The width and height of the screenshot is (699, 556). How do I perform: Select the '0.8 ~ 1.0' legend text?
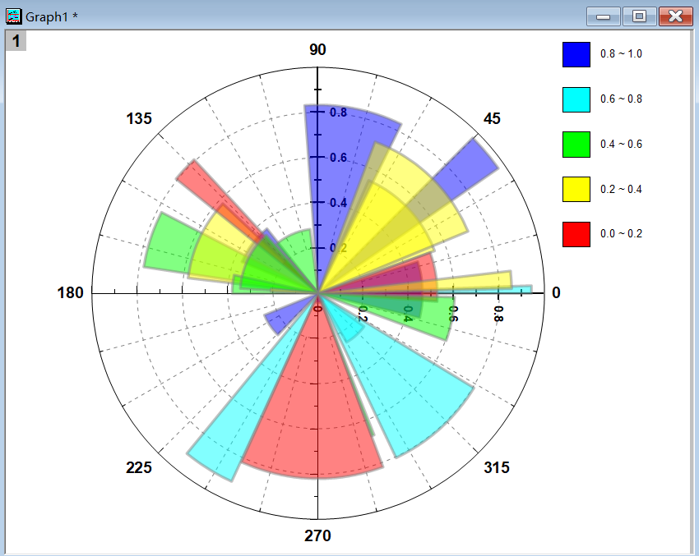pyautogui.click(x=621, y=54)
